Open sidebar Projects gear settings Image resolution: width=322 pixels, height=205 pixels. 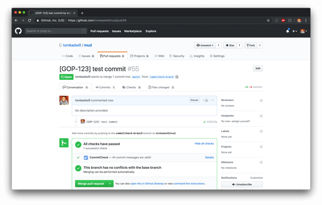261,147
